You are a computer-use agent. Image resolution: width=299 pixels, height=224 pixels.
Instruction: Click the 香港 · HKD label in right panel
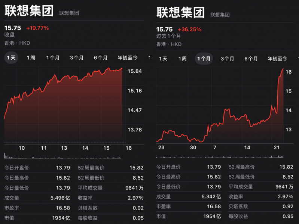click(169, 44)
